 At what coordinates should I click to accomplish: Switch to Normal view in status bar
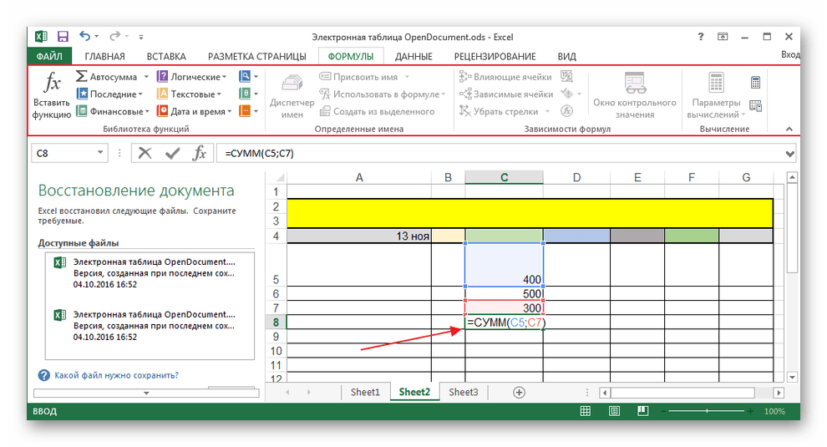click(586, 410)
